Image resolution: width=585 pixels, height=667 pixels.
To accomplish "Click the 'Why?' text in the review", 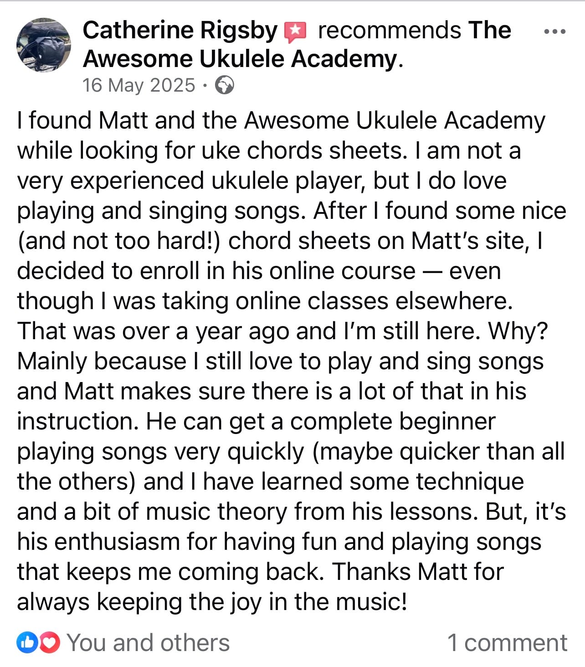I will point(518,331).
